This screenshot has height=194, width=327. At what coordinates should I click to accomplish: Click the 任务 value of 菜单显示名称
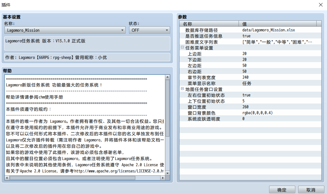[247, 83]
